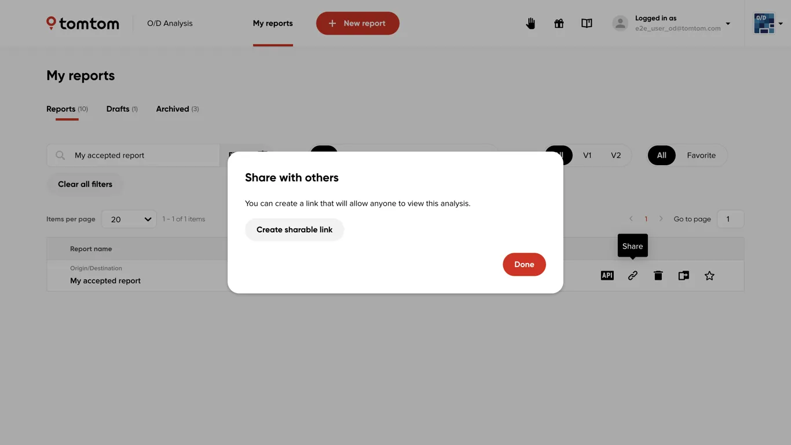This screenshot has height=445, width=791.
Task: Click the O/D Analysis header label
Action: 170,23
